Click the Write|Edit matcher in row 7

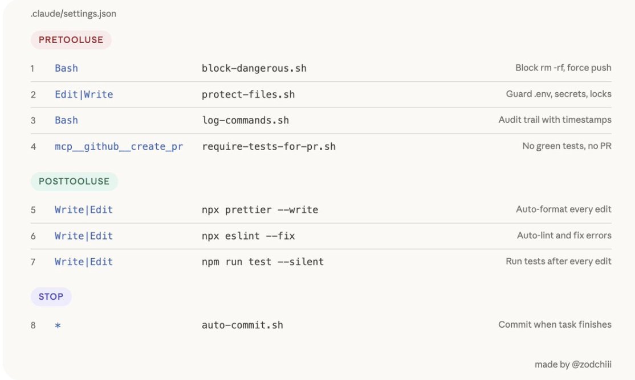(84, 262)
